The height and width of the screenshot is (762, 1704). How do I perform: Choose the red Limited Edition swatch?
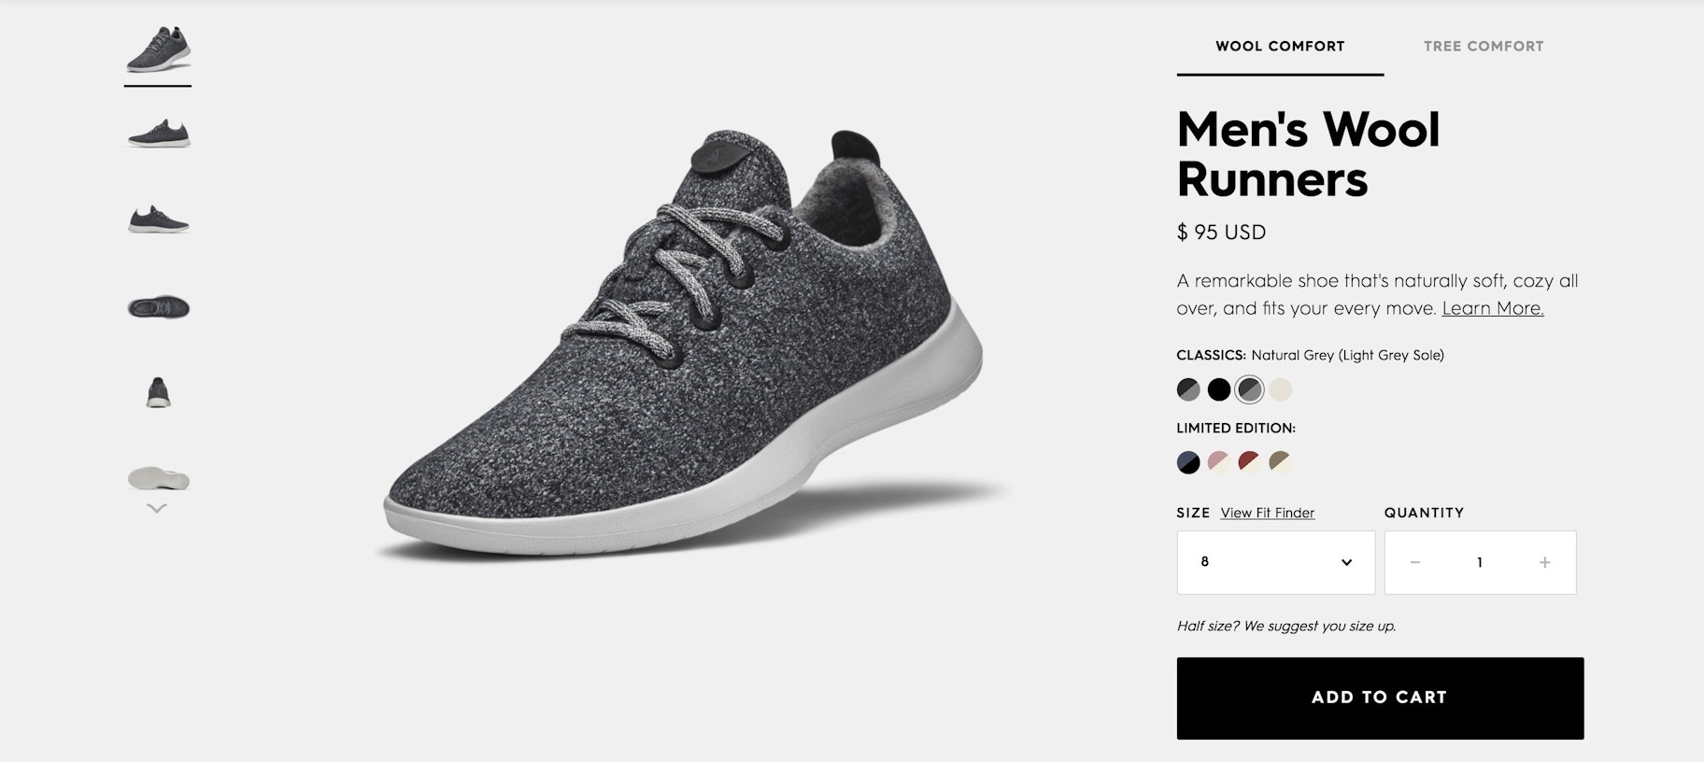pyautogui.click(x=1249, y=462)
